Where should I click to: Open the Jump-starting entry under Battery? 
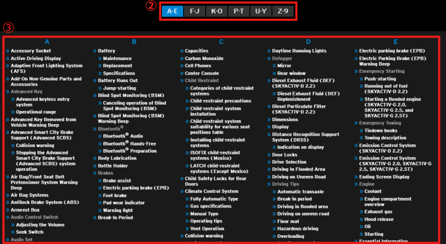[x=119, y=88]
